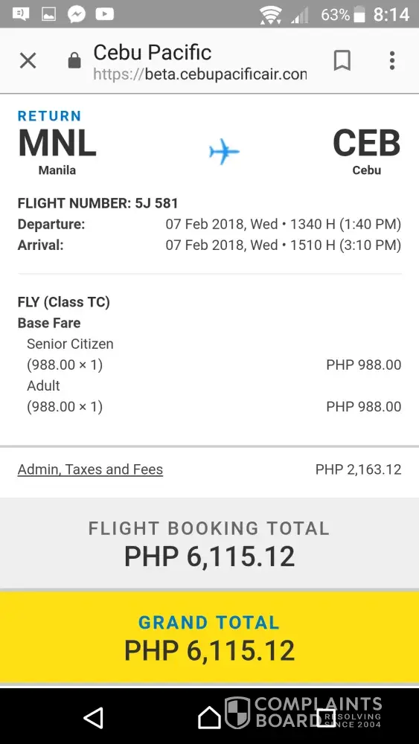This screenshot has height=744, width=419.
Task: Tap the Wi-Fi status icon
Action: coord(271,15)
